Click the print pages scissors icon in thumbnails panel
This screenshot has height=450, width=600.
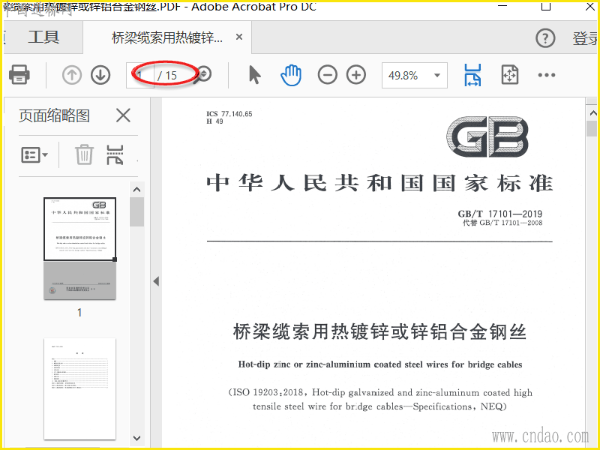click(x=115, y=155)
